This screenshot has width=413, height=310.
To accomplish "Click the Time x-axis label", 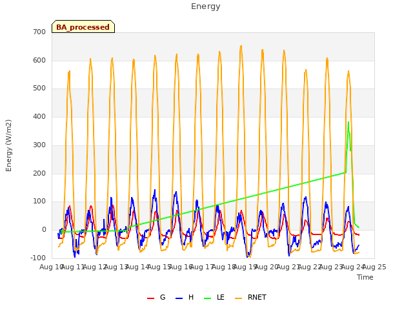I will (365, 277).
